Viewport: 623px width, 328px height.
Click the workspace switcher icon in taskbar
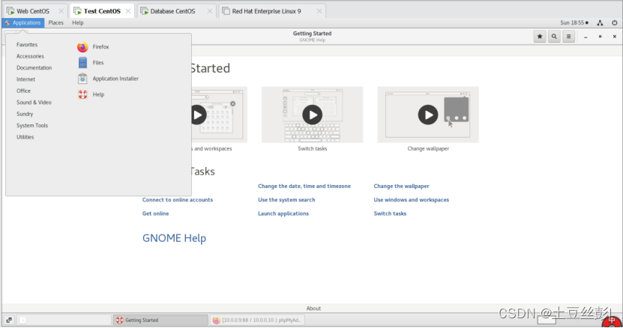9,320
